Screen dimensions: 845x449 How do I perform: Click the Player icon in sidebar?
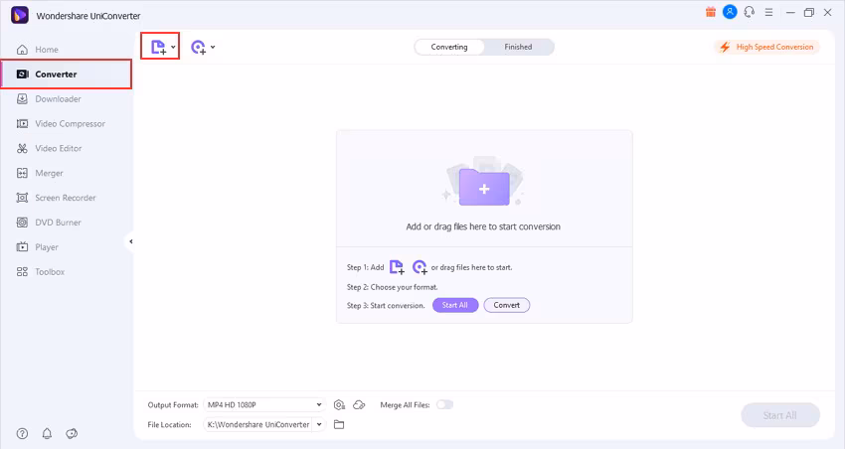(x=22, y=247)
